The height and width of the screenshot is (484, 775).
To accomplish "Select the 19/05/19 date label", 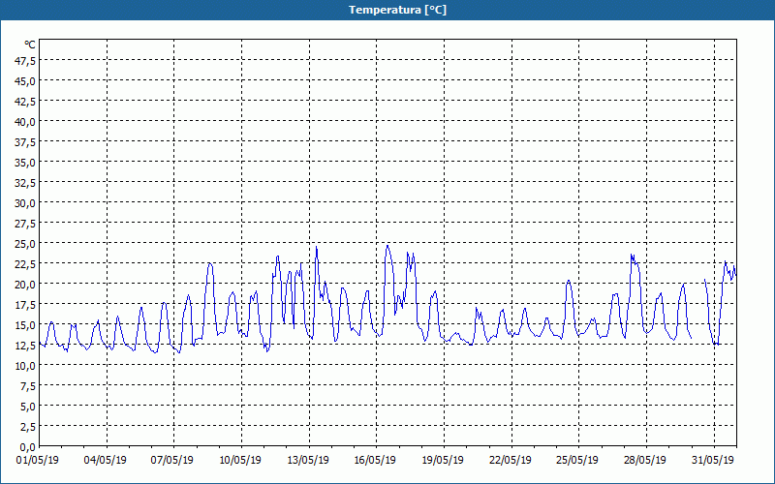I will pyautogui.click(x=443, y=461).
